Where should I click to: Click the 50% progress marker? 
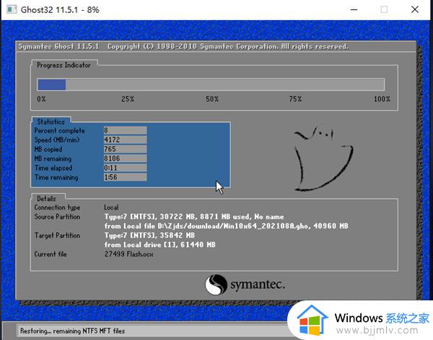(212, 99)
